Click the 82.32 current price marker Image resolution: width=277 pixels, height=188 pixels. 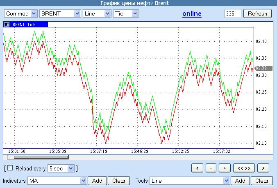click(x=263, y=68)
